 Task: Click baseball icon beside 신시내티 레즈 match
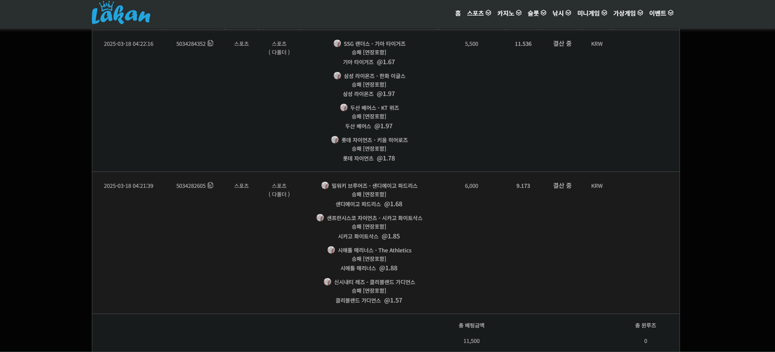pos(327,282)
